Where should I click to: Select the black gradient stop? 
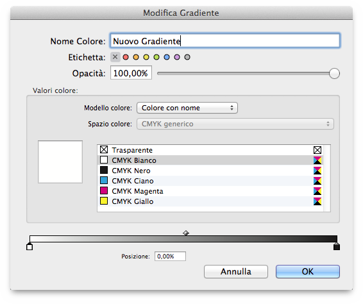coord(337,246)
